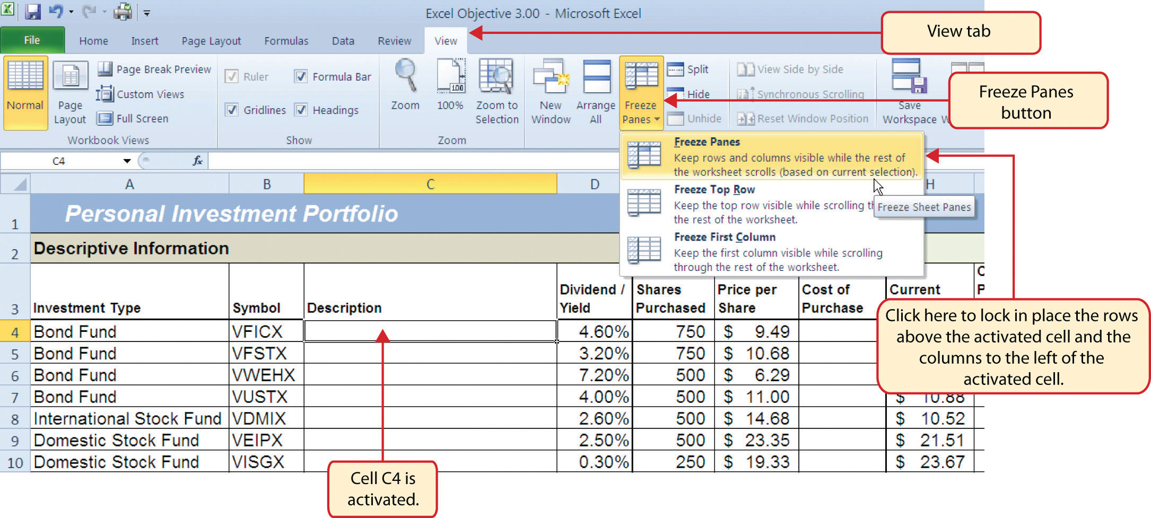
Task: Switch to the Formulas tab
Action: (x=286, y=41)
